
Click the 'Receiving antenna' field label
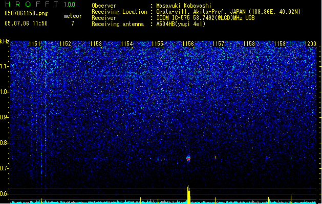point(118,24)
